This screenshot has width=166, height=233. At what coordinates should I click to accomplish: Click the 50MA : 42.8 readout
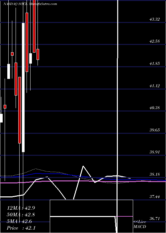click(21, 215)
